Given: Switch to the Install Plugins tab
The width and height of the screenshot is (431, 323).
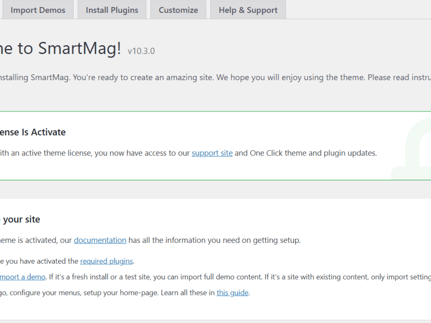Looking at the screenshot, I should pyautogui.click(x=112, y=10).
